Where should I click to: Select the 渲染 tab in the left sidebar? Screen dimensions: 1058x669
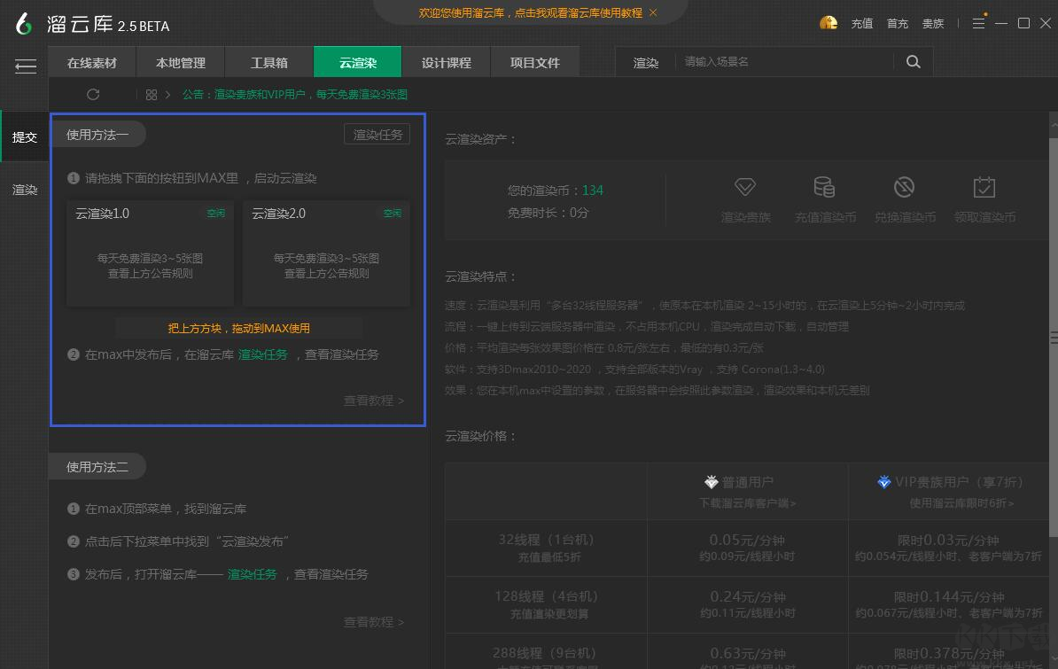coord(23,189)
